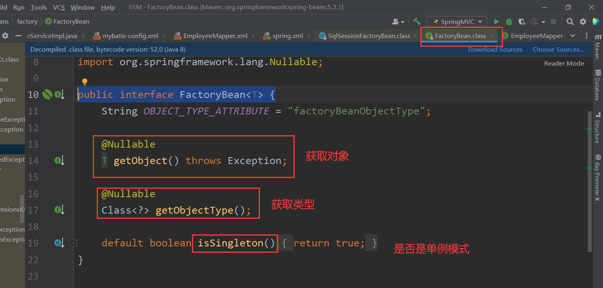Open the VCS menu
The height and width of the screenshot is (288, 603).
coord(59,7)
